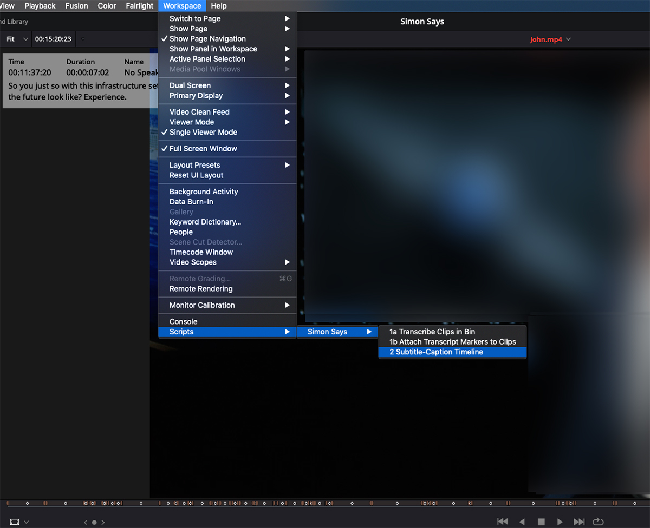Expand Show Panel in Workspace submenu

(x=227, y=49)
